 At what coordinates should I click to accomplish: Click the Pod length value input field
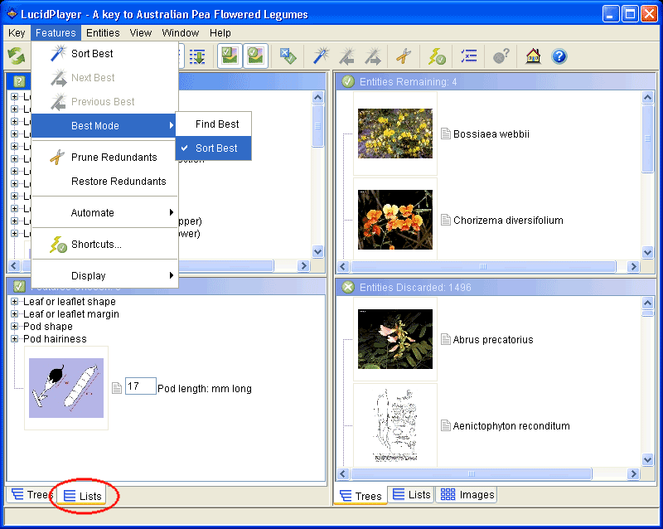coord(140,386)
